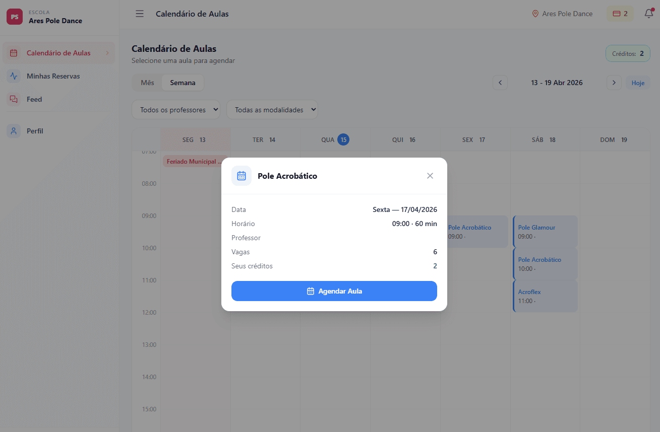Click the QUA 15 day header
This screenshot has width=660, height=432.
pos(335,139)
